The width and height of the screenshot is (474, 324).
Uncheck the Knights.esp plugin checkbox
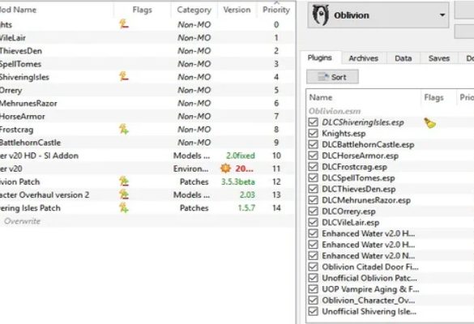[x=313, y=134]
